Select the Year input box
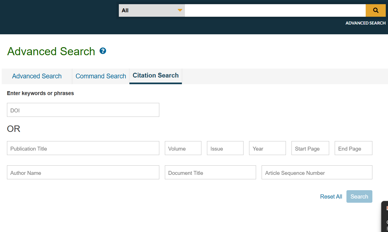388x232 pixels. pos(267,148)
